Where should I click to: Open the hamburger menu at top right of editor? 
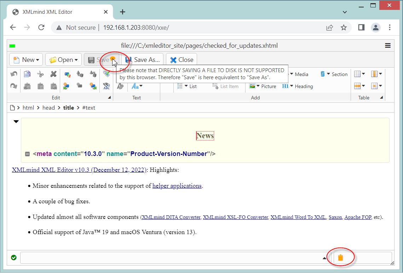pyautogui.click(x=388, y=46)
